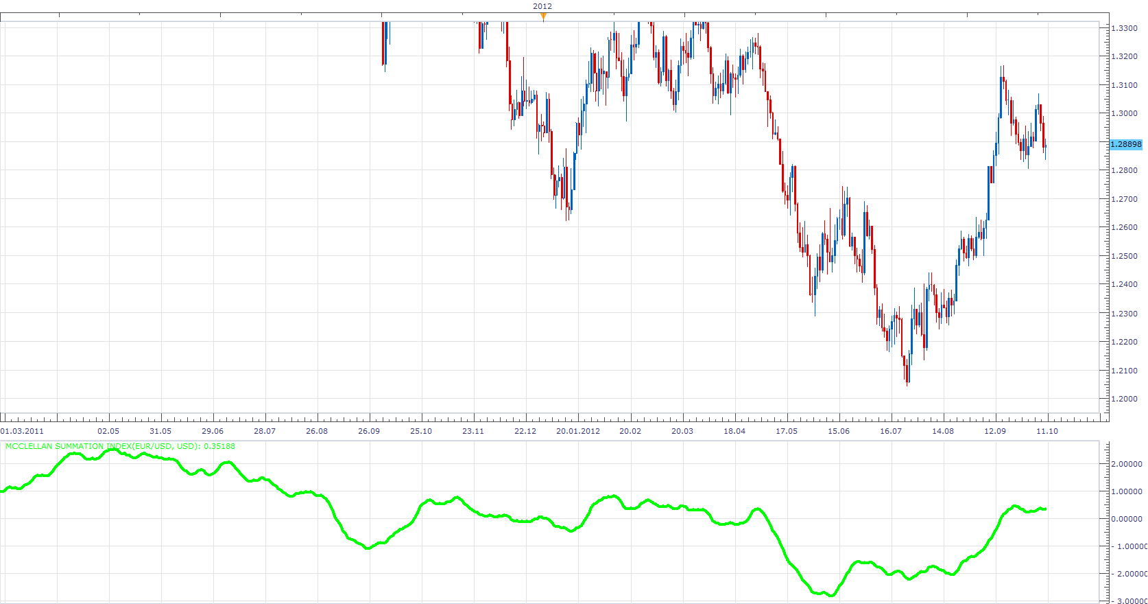Click the 1.3200 price axis value
Screen dimensions: 1148x604
tap(1125, 56)
